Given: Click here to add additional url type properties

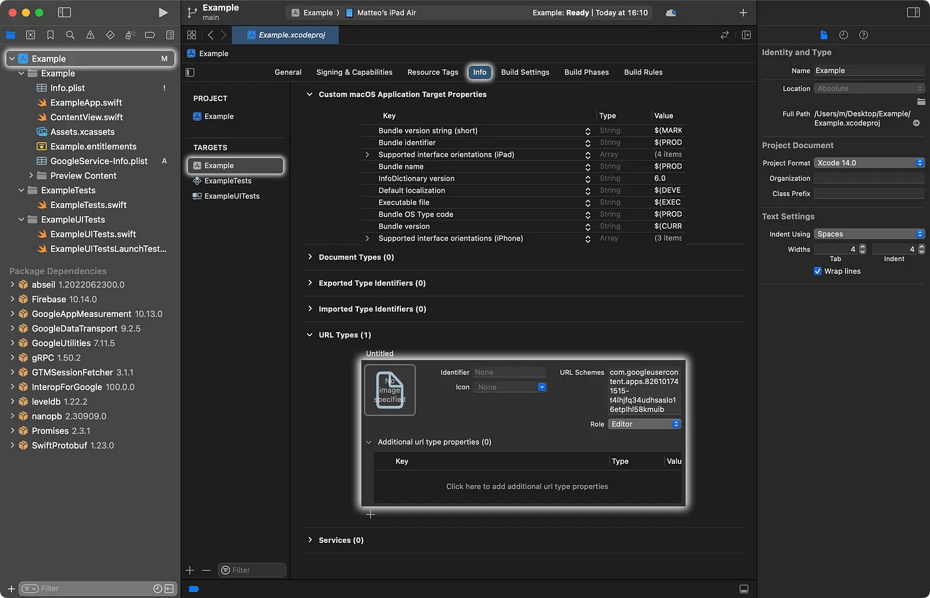Looking at the screenshot, I should [x=527, y=486].
